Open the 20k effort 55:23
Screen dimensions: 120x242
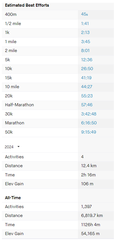pyautogui.click(x=87, y=96)
